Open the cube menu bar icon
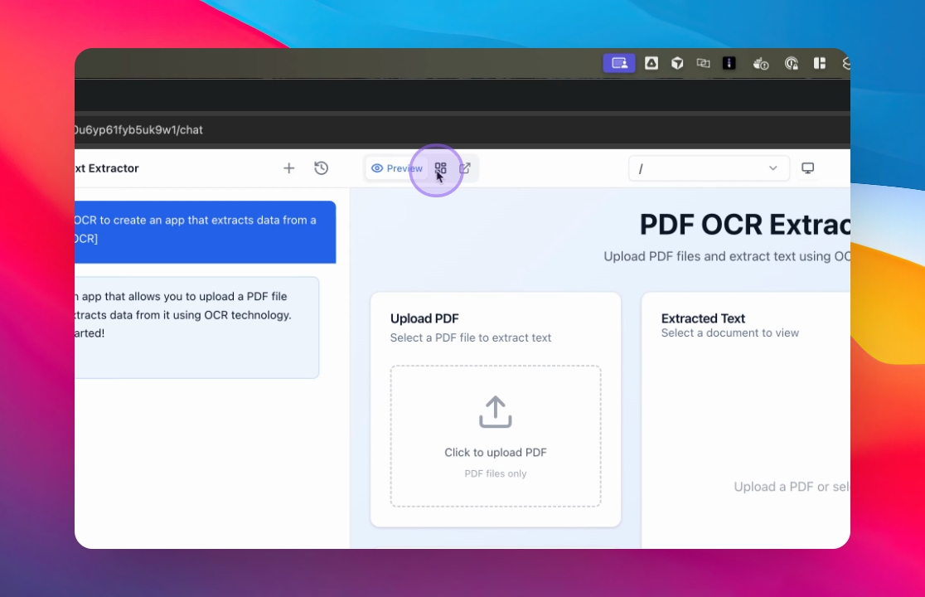The image size is (925, 597). (x=677, y=63)
